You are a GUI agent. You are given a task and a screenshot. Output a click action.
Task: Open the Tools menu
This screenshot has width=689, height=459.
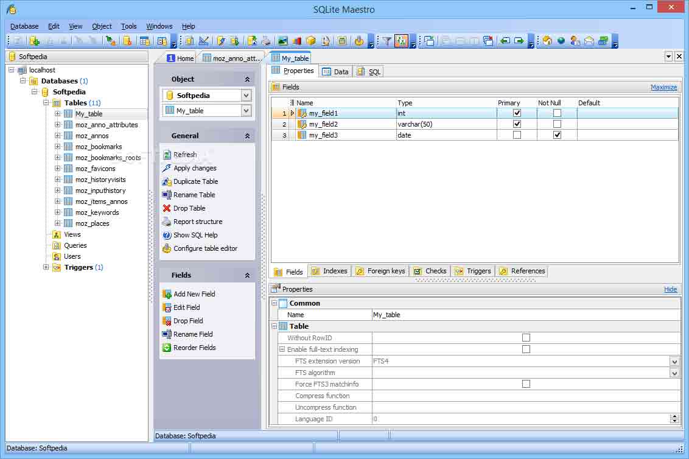coord(128,26)
